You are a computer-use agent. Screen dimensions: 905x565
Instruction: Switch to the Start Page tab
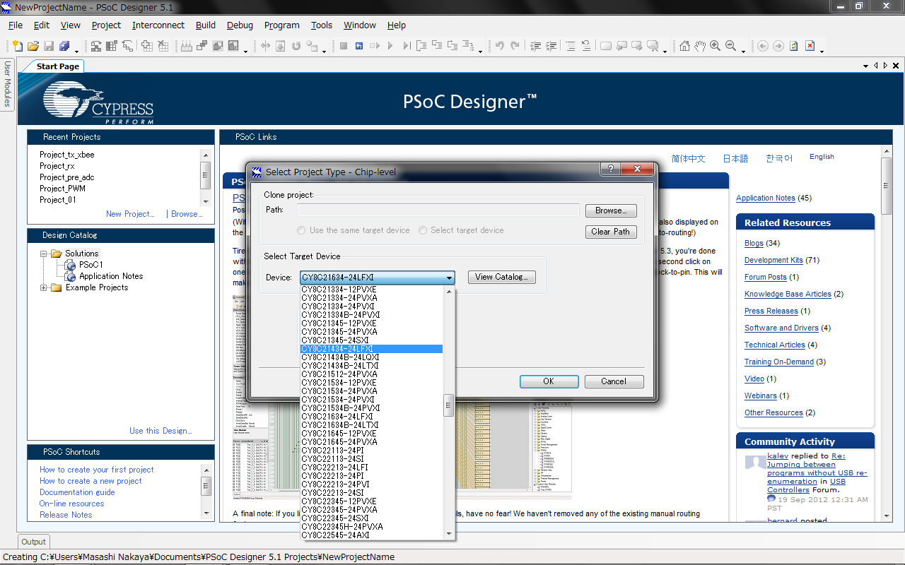coord(57,66)
